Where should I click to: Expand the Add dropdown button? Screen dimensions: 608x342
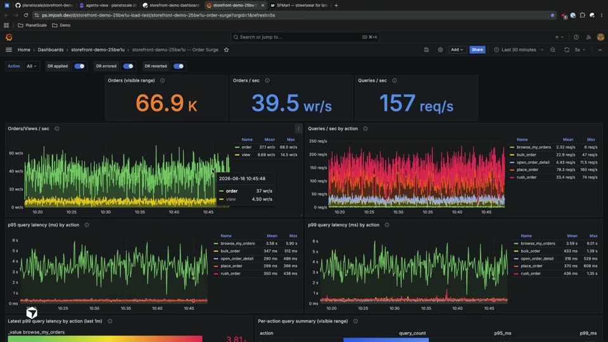click(457, 49)
